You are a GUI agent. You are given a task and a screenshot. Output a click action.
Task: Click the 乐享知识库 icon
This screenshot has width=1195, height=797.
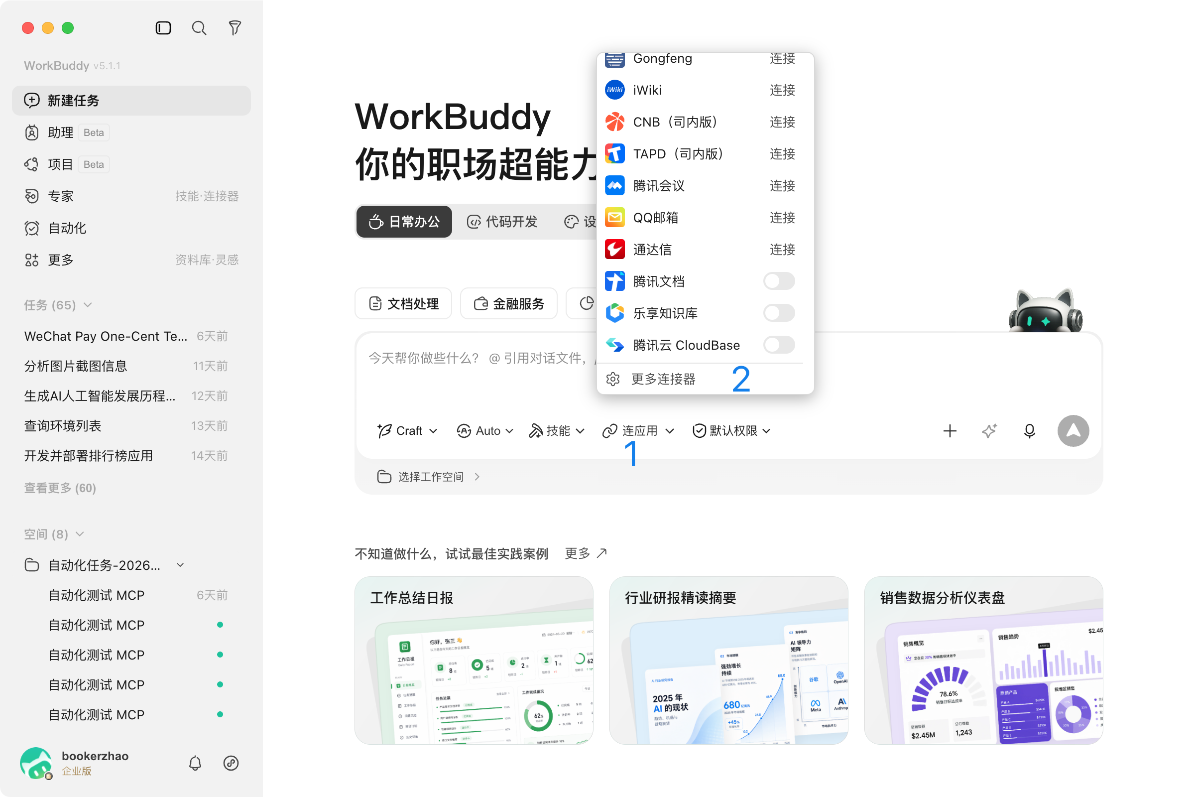615,313
